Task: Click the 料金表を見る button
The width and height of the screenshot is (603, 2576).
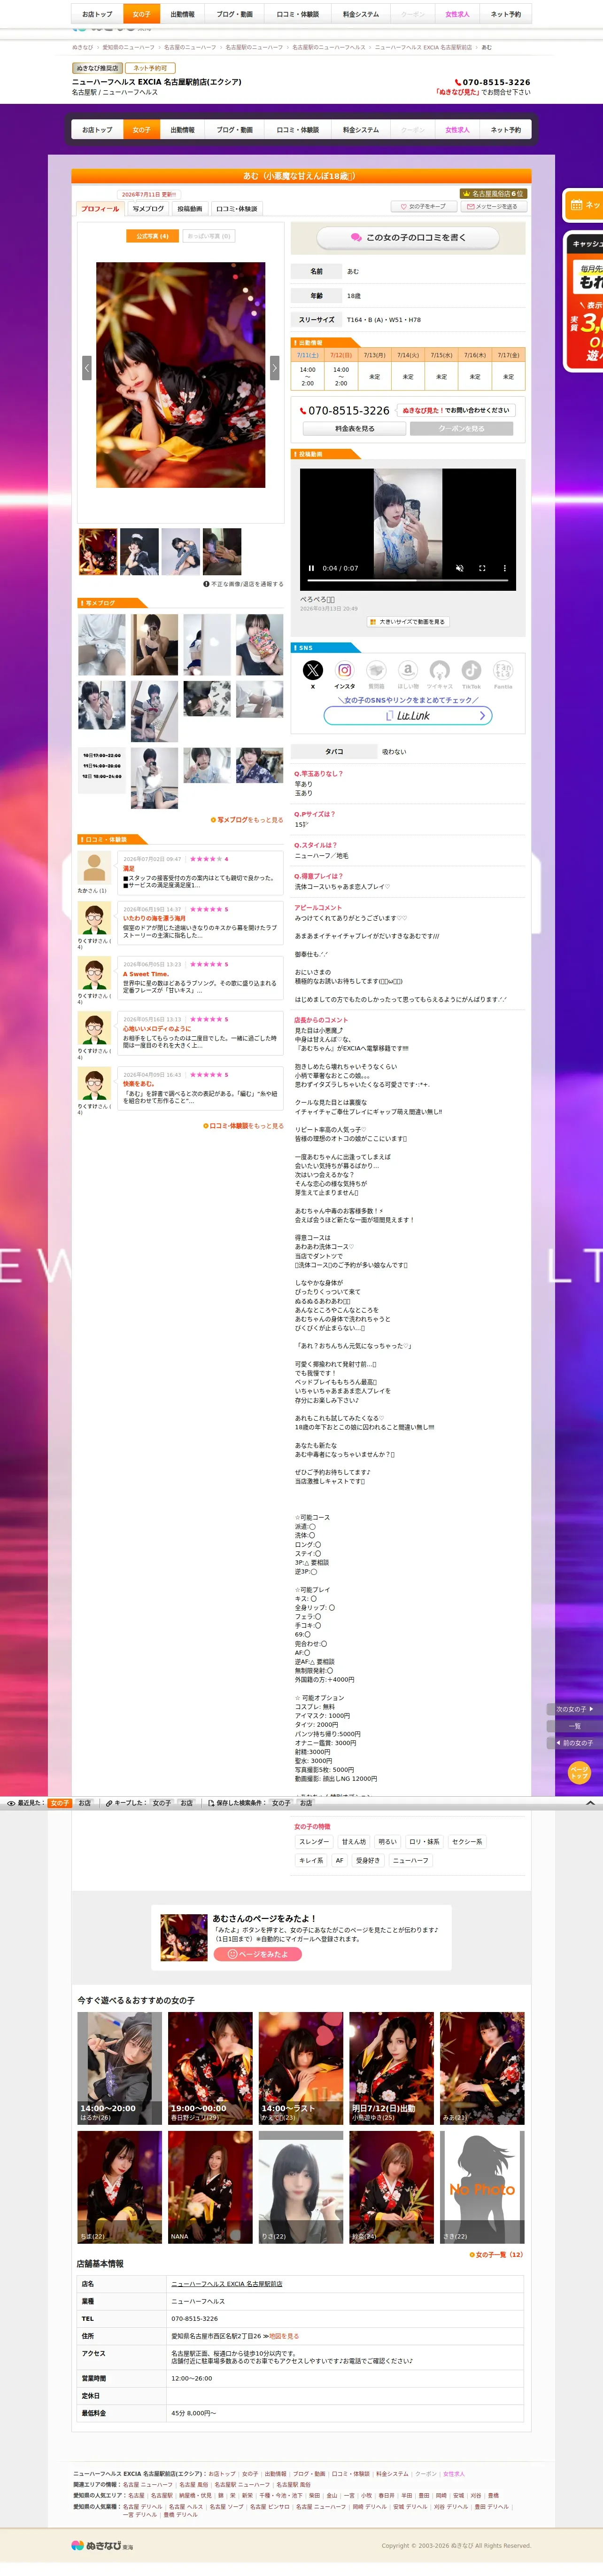Action: (355, 429)
